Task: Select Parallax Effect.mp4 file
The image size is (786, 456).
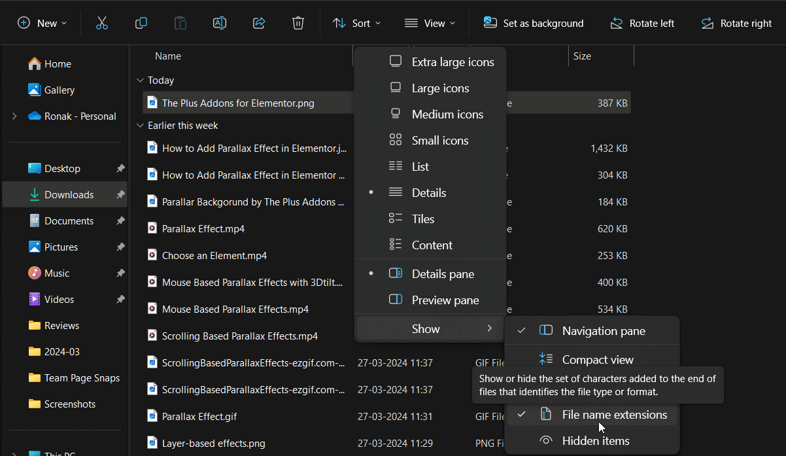Action: point(203,229)
